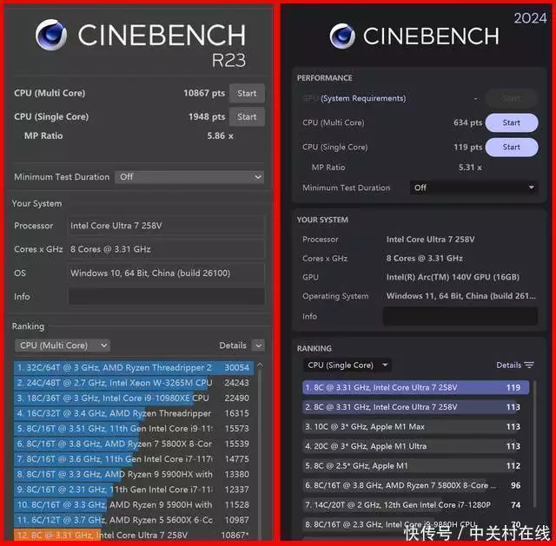
Task: Click R23 Cores x GHz field
Action: point(166,249)
